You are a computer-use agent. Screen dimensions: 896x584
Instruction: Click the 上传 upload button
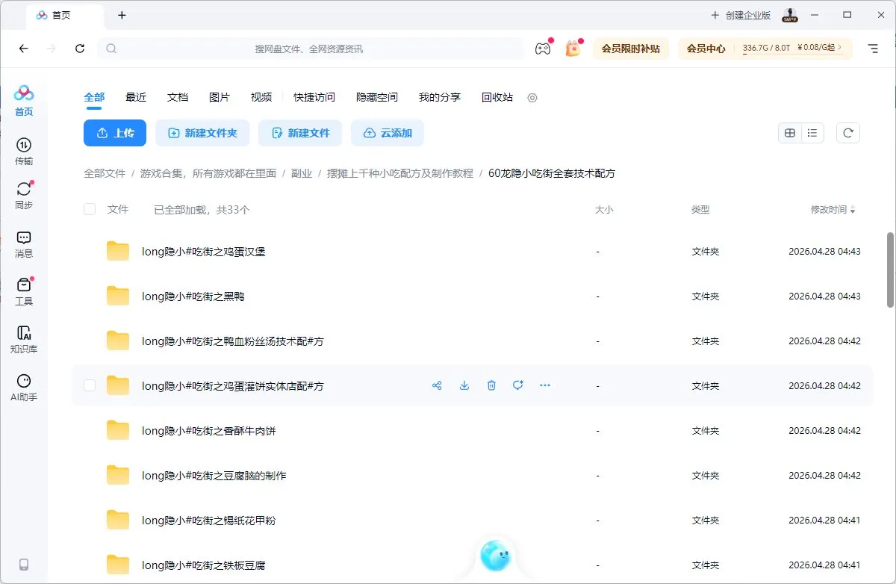(114, 132)
